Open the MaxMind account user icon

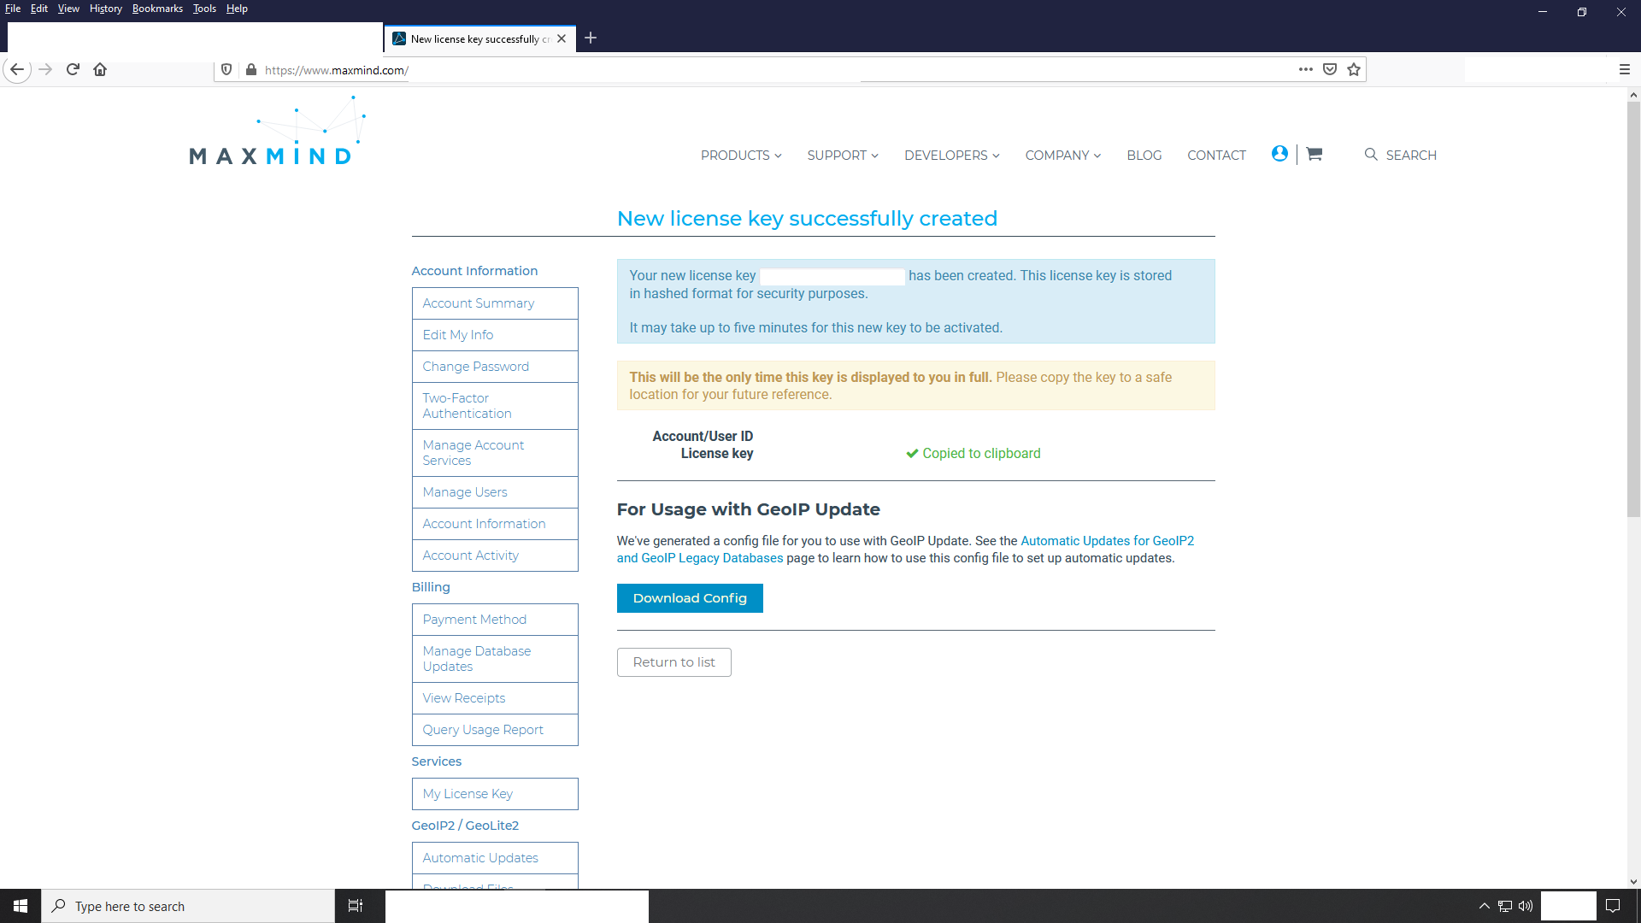pyautogui.click(x=1279, y=154)
